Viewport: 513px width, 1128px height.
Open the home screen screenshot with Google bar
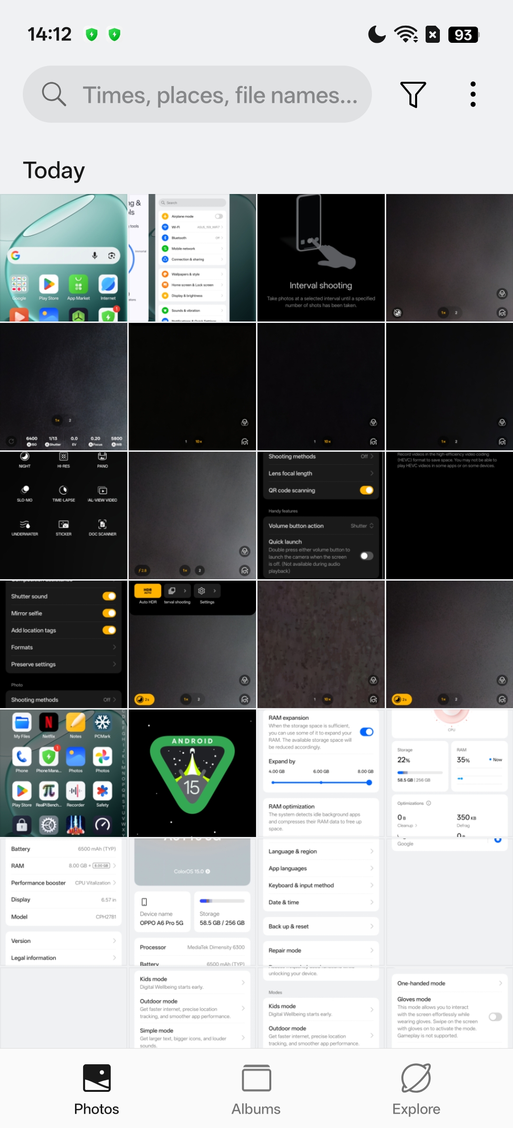coord(64,258)
